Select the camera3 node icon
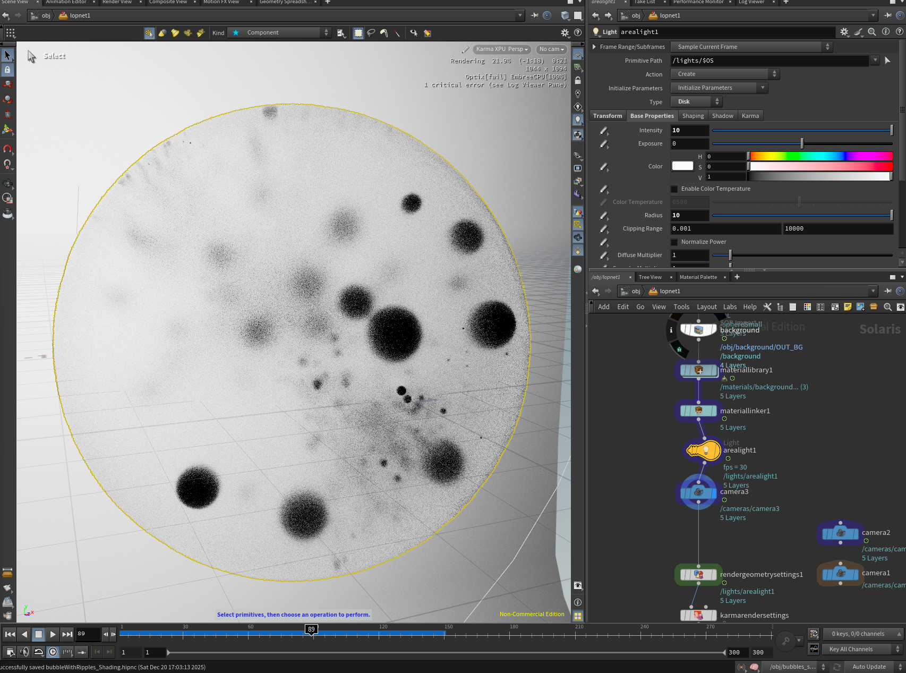This screenshot has width=906, height=673. (698, 492)
